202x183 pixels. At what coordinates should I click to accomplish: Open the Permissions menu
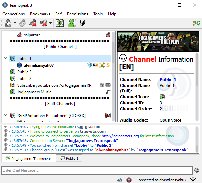coord(77,14)
